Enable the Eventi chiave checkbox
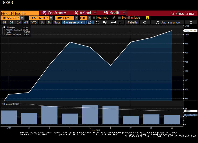This screenshot has width=198, height=143. click(119, 18)
